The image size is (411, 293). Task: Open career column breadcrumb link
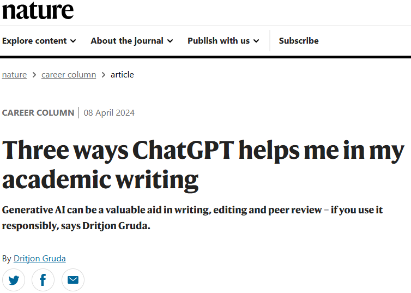pyautogui.click(x=69, y=75)
